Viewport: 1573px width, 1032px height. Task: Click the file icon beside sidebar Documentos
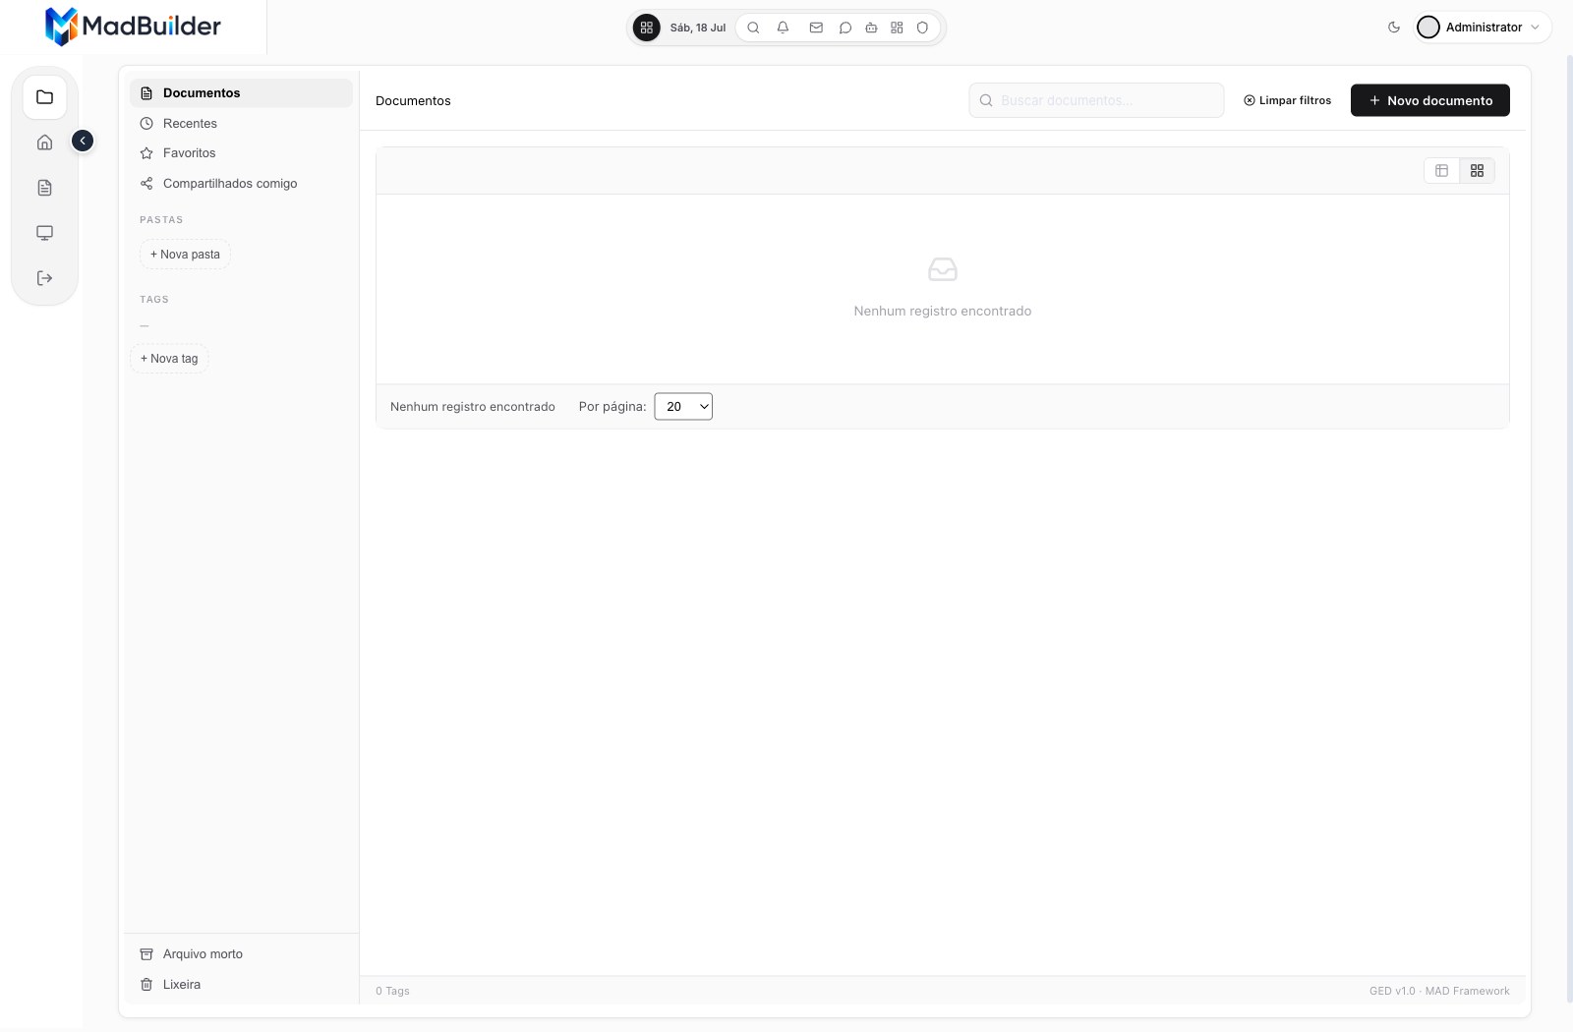146,93
